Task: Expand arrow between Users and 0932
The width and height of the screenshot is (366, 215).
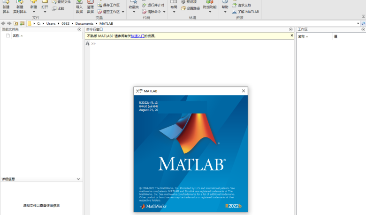Action: (x=59, y=23)
